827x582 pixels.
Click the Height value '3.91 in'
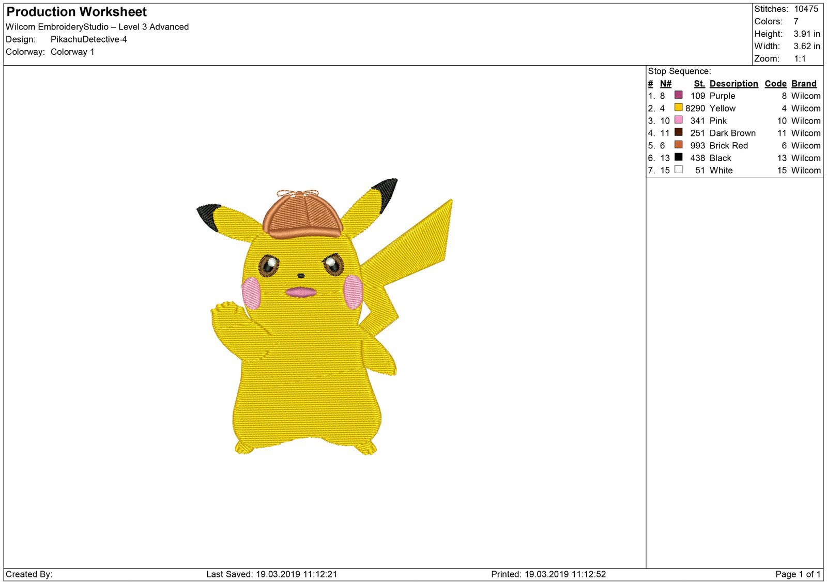(x=807, y=34)
